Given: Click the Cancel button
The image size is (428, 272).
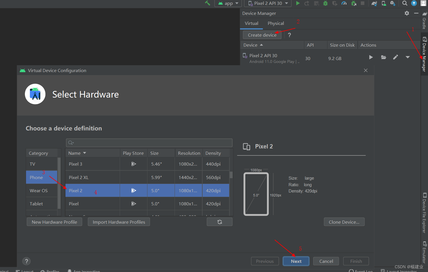Looking at the screenshot, I should pos(326,261).
